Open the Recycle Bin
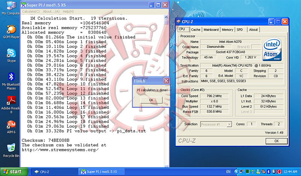Image resolution: width=301 pixels, height=176 pixels. 11,150
